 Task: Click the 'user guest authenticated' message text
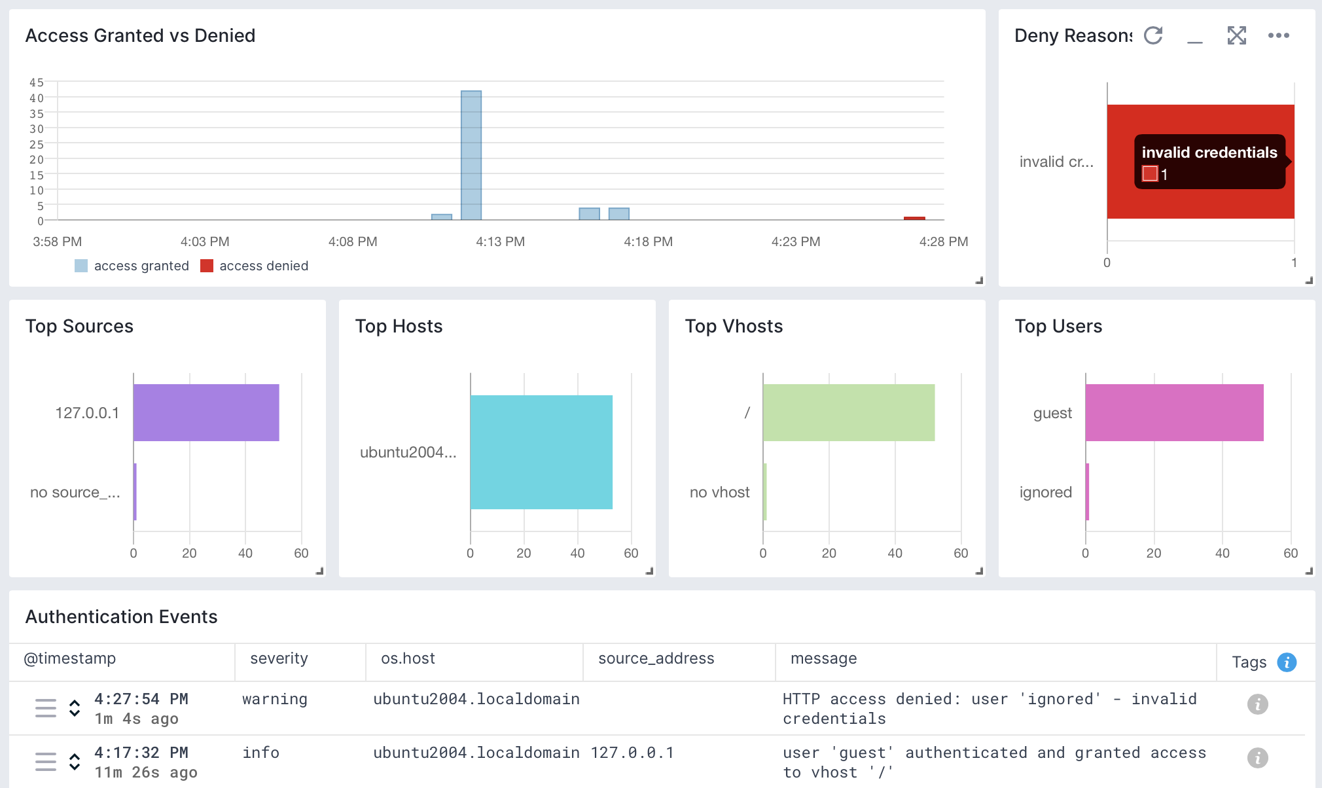(x=994, y=762)
